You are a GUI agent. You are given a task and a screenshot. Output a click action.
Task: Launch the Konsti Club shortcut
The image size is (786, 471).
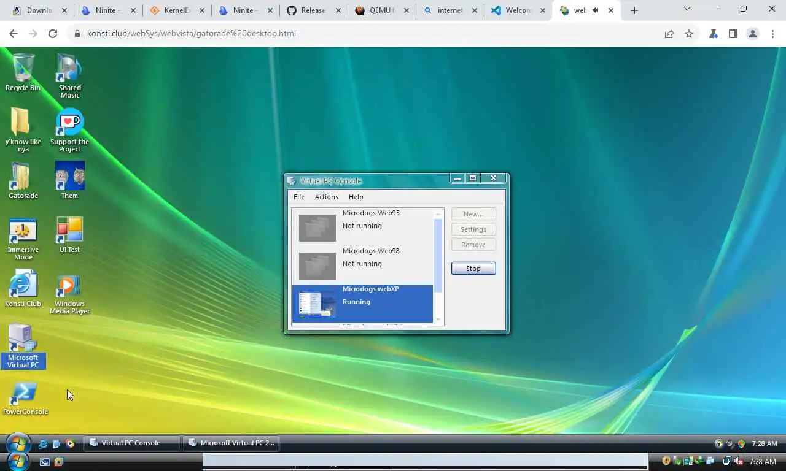pyautogui.click(x=23, y=288)
